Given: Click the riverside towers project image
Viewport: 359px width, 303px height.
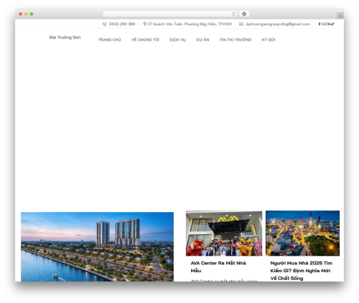Looking at the screenshot, I should pos(97,246).
